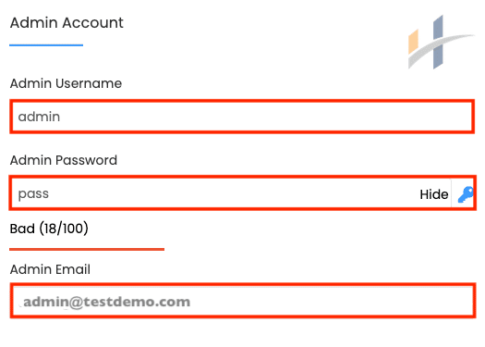The image size is (485, 347).
Task: Click the Admin Username label
Action: [66, 83]
